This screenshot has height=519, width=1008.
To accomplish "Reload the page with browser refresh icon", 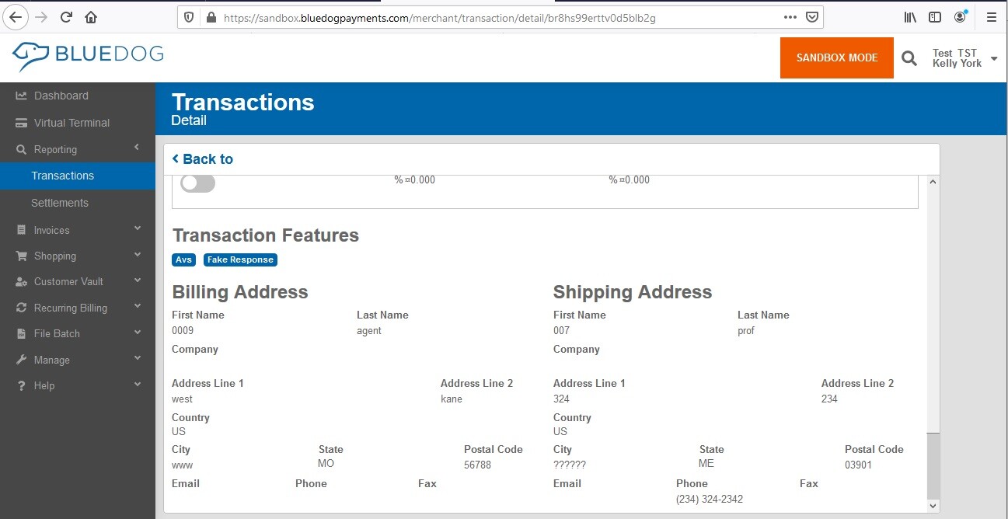I will pos(66,17).
